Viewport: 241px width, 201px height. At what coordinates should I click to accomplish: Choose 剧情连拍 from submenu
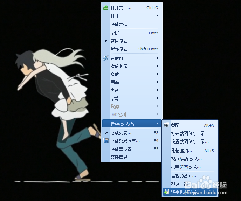[x=190, y=151]
